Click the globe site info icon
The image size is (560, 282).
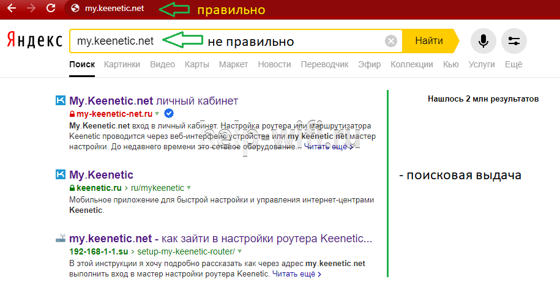click(x=75, y=9)
